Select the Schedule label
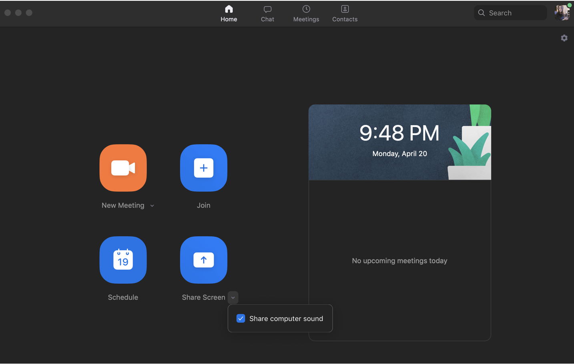The width and height of the screenshot is (574, 364). [x=123, y=297]
